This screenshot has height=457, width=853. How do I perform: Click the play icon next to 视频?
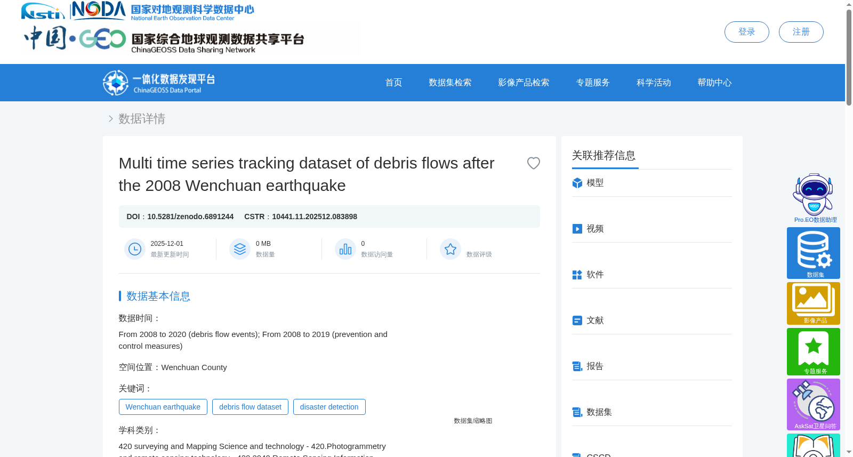coord(577,229)
